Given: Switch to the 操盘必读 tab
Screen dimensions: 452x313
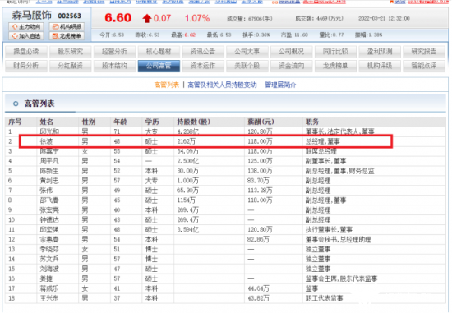Looking at the screenshot, I should (26, 52).
